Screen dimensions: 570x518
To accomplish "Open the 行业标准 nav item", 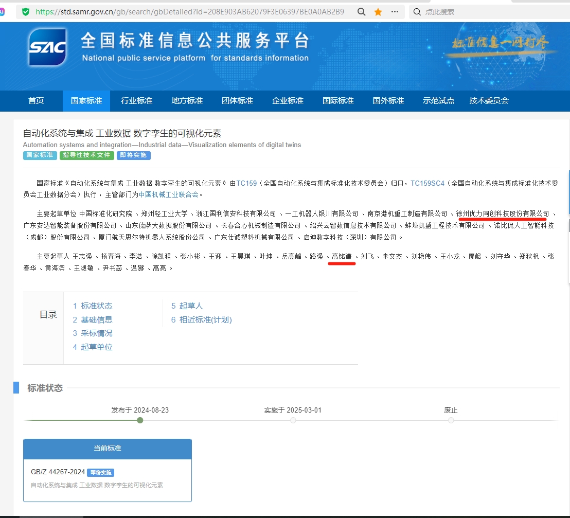I will [137, 101].
